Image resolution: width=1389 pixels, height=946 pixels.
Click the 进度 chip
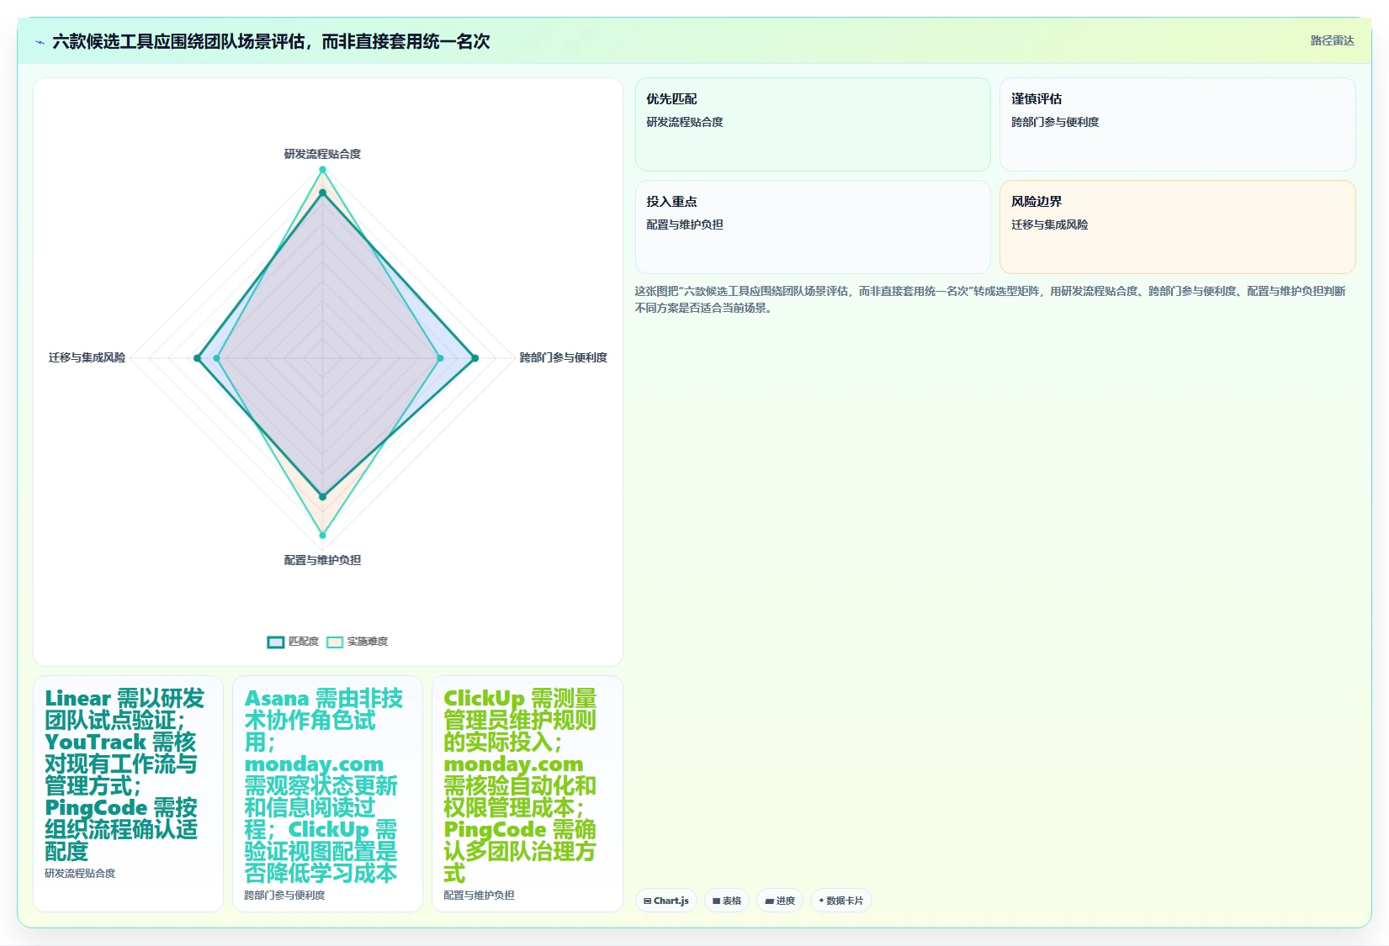(x=780, y=901)
